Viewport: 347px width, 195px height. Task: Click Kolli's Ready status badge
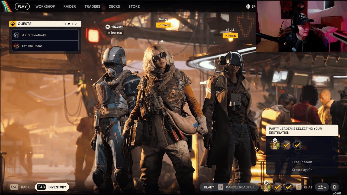point(230,36)
